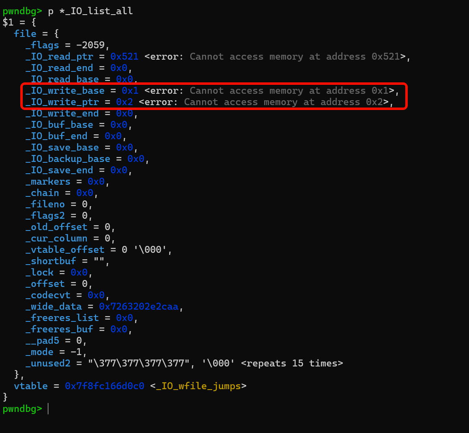This screenshot has height=433, width=469.
Task: Click the _fileno field name
Action: (x=45, y=205)
